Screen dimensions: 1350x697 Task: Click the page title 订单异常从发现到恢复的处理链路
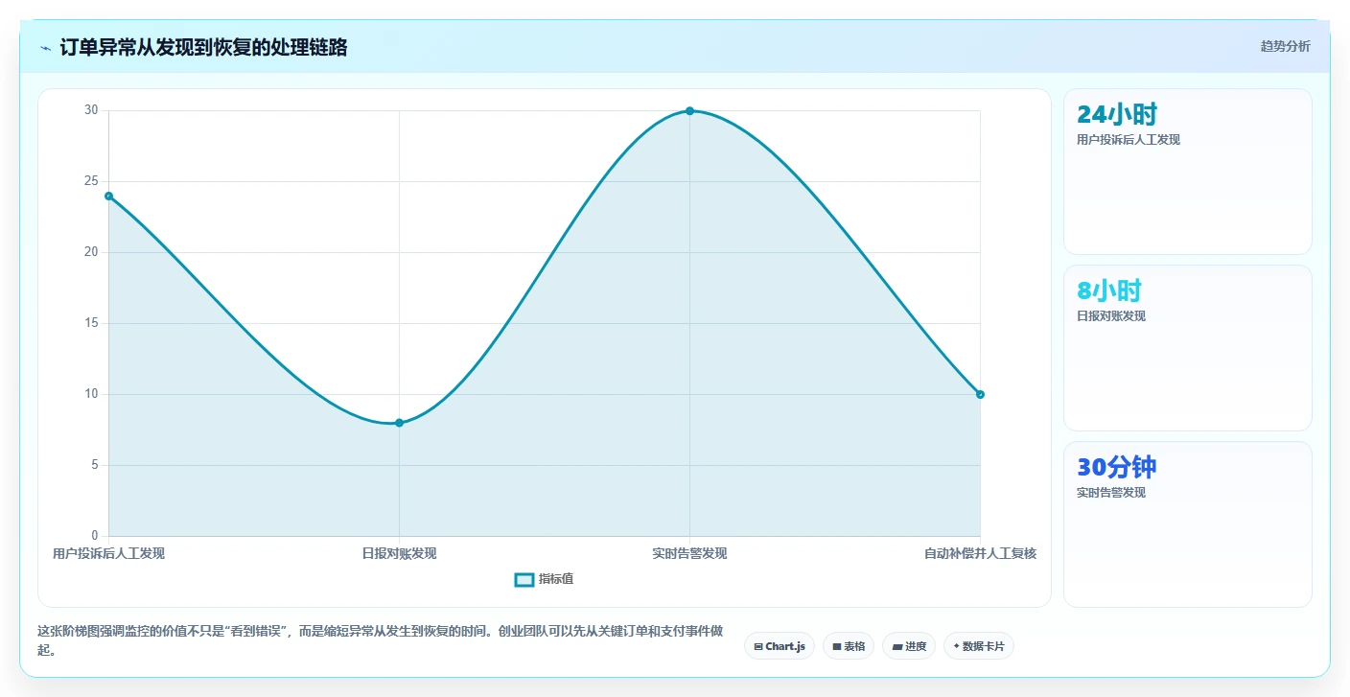click(203, 47)
